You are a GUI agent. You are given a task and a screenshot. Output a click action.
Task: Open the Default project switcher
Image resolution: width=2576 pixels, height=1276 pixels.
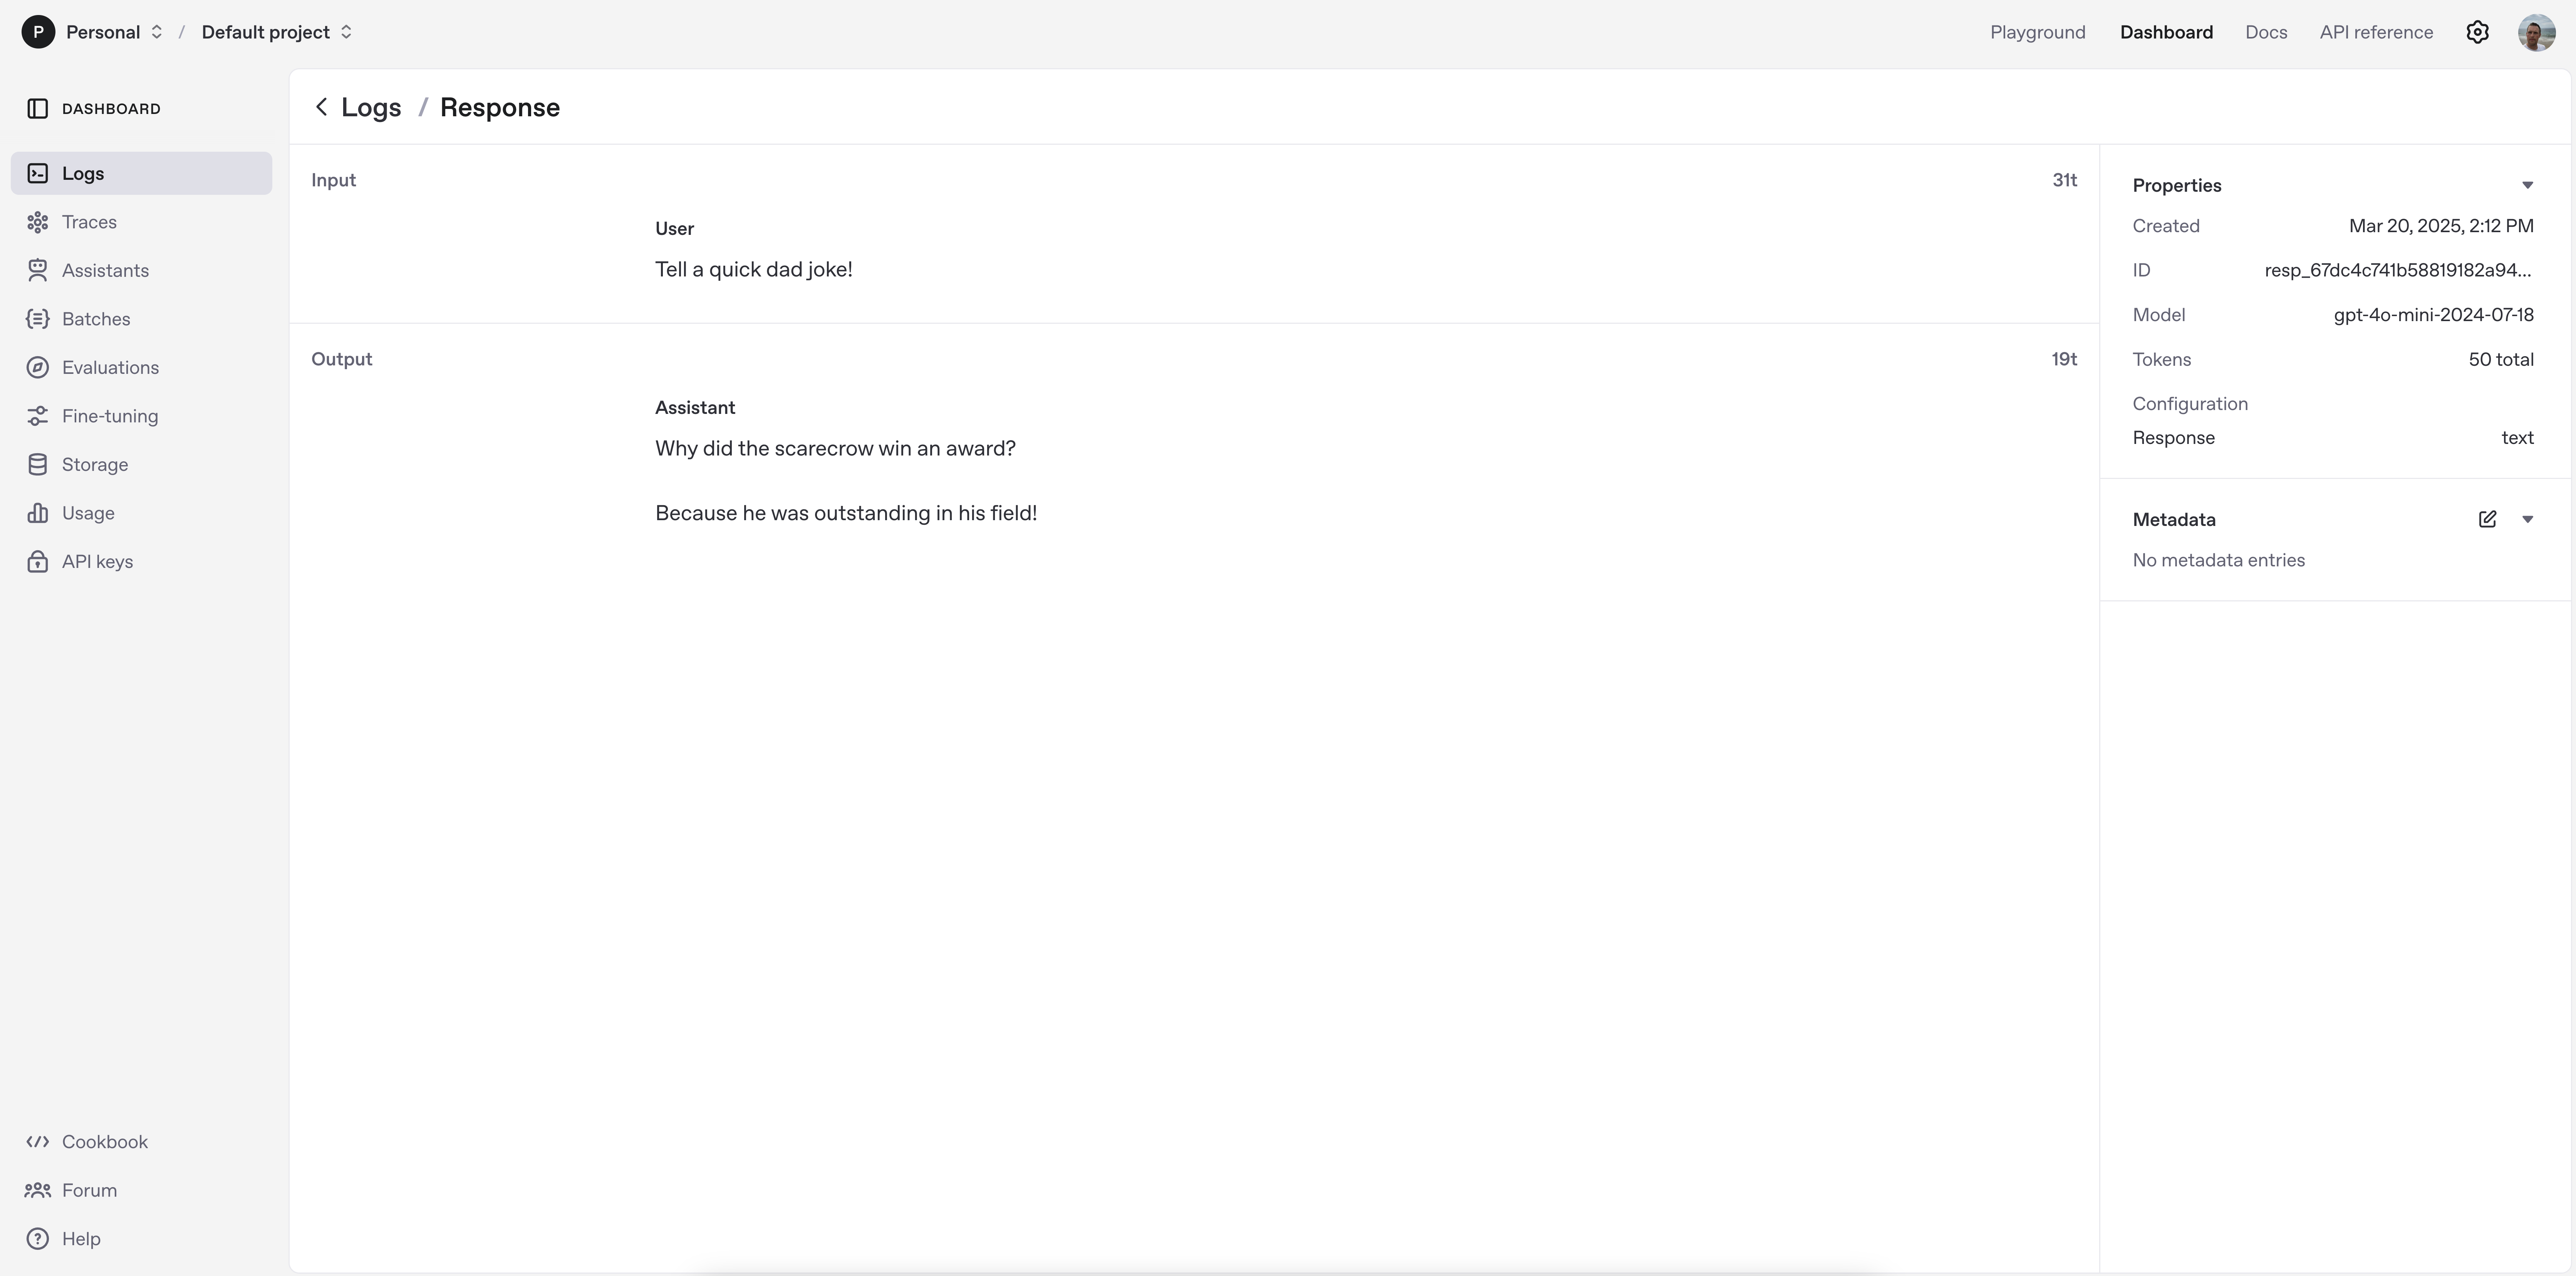[x=277, y=32]
